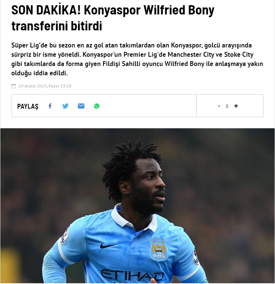Click the PAYLAŞ share label
This screenshot has width=275, height=284.
point(28,106)
